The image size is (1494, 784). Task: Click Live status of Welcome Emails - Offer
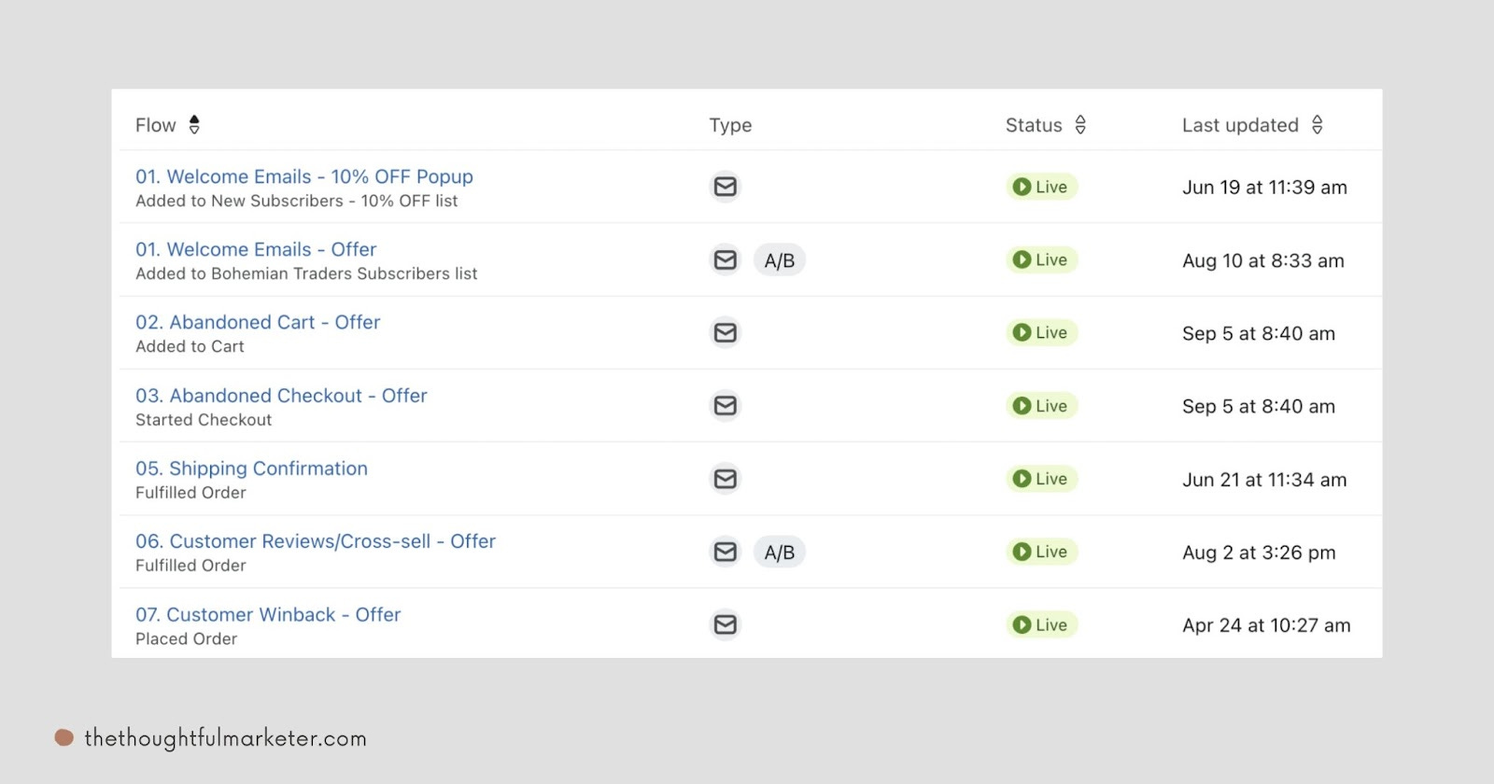coord(1042,259)
